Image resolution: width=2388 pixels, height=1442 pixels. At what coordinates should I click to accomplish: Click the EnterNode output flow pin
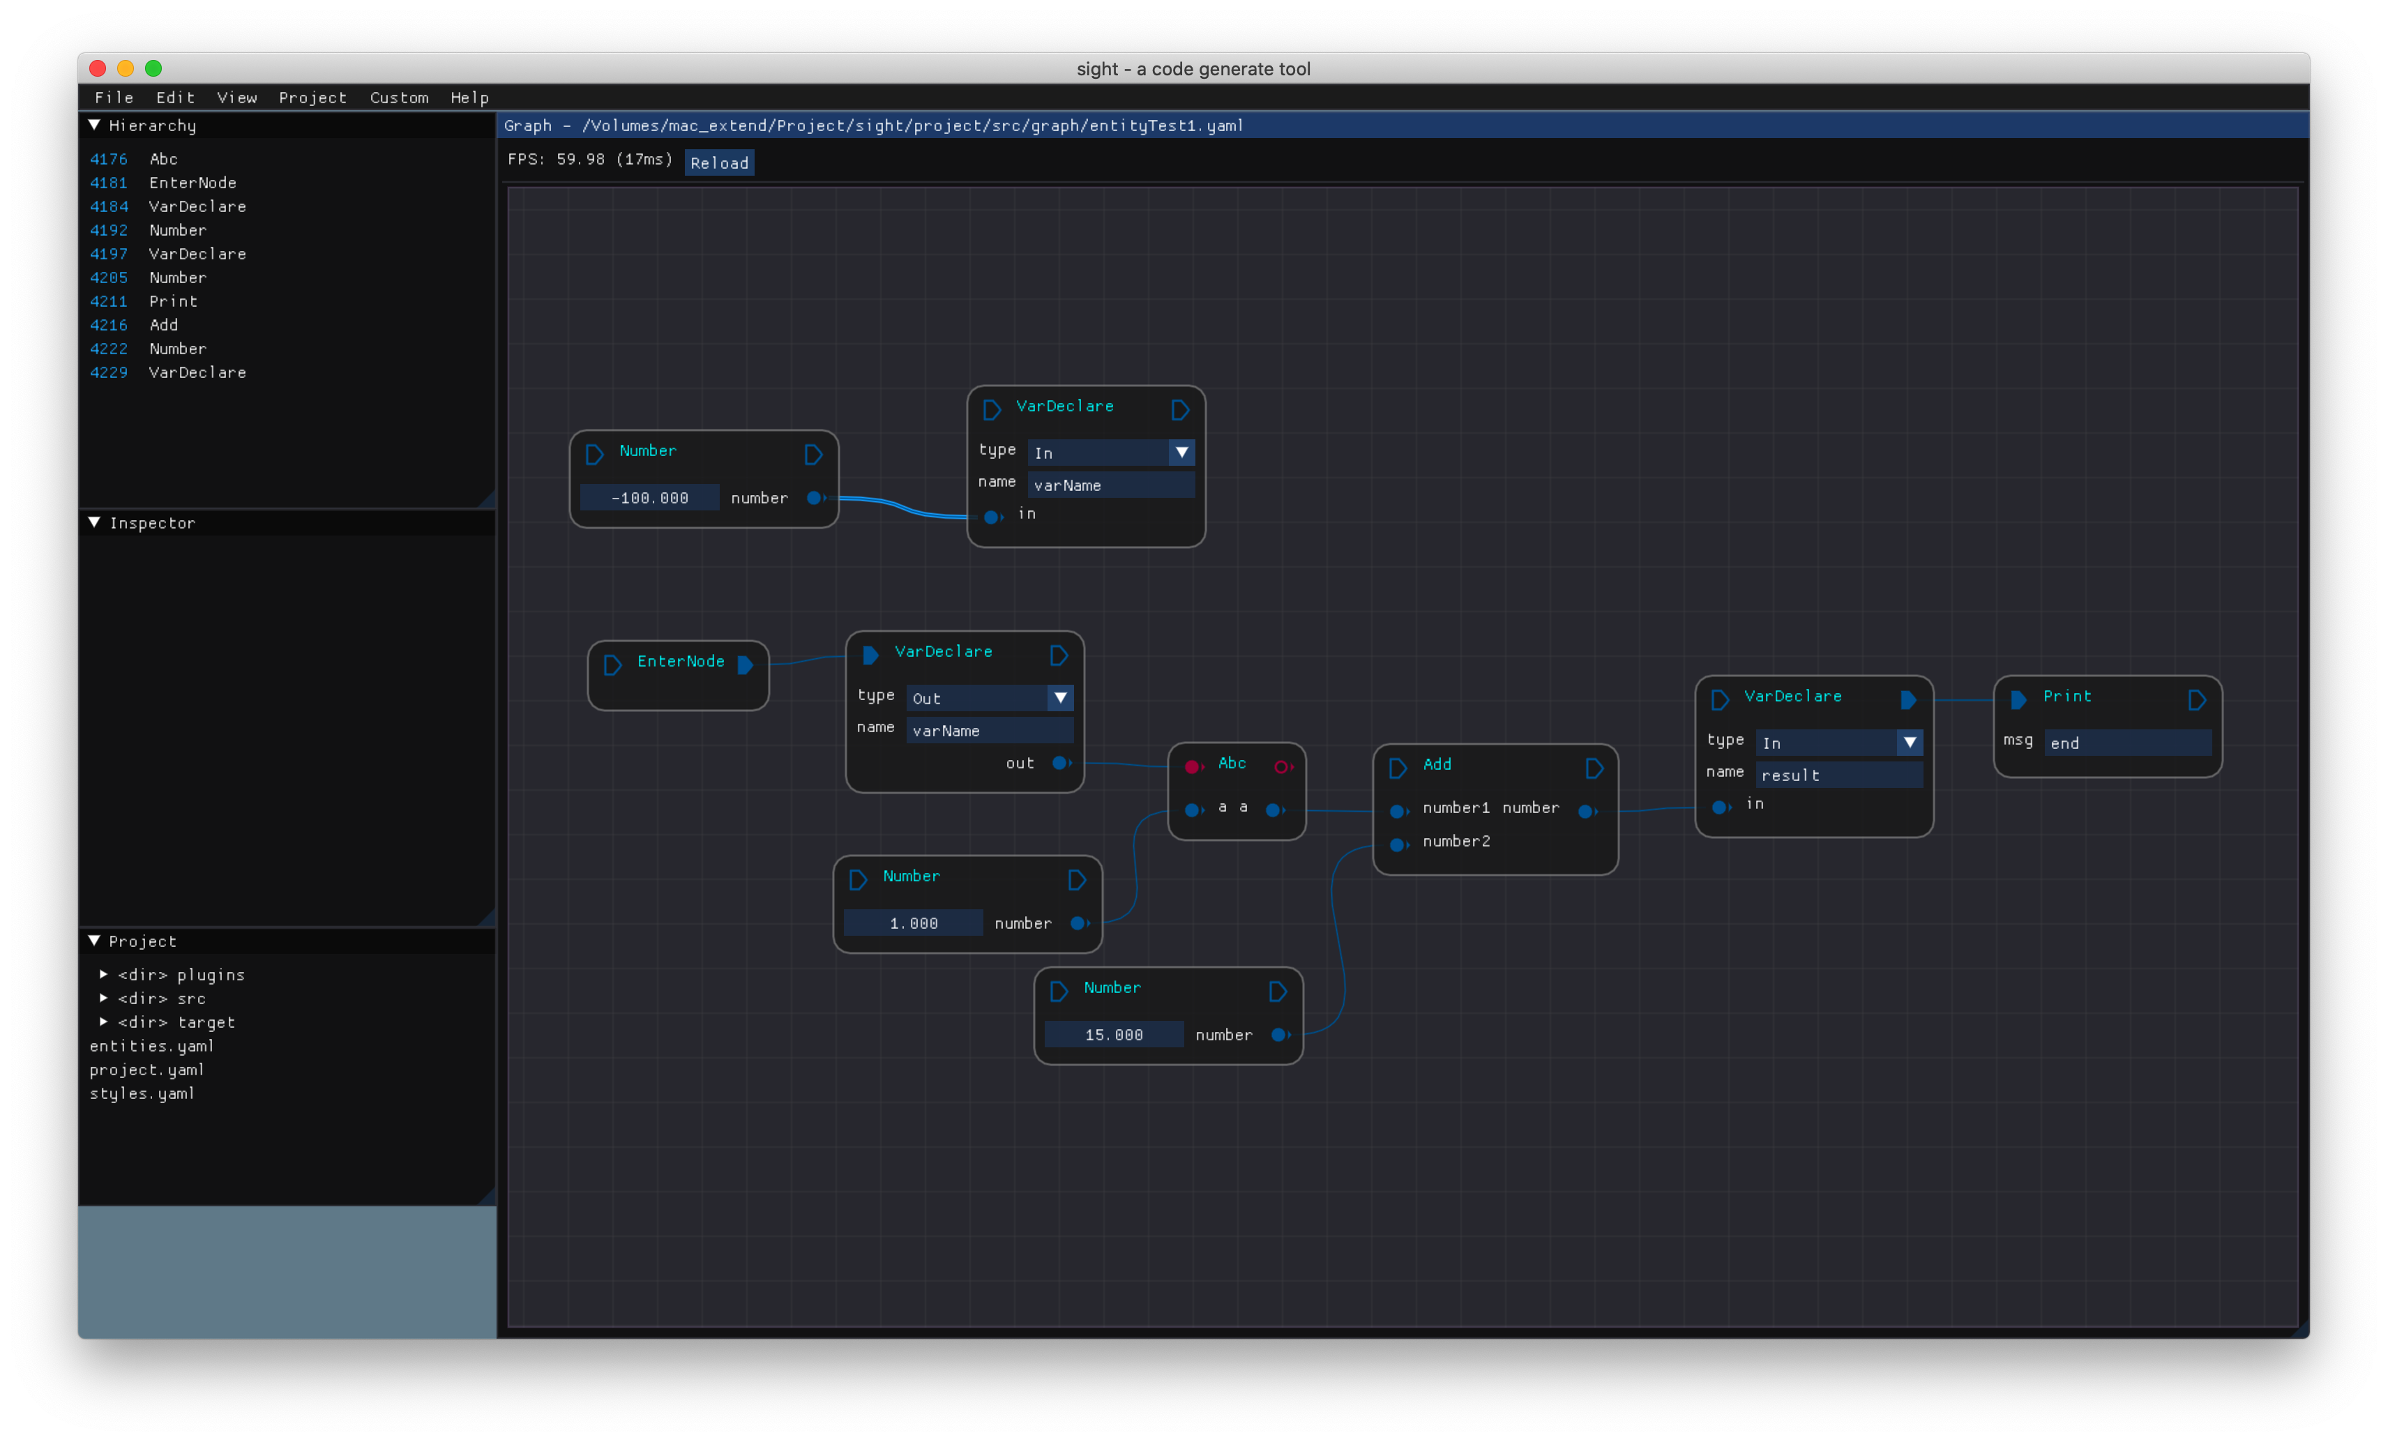click(x=744, y=665)
